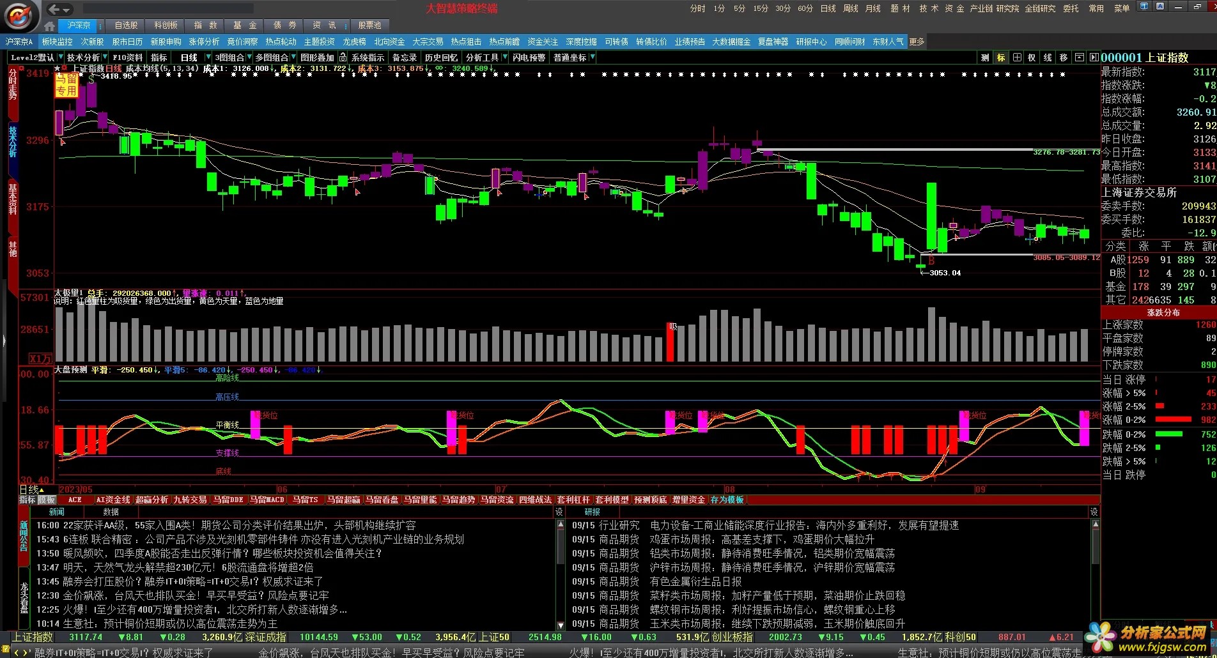Click the 移 move icon

(1064, 57)
